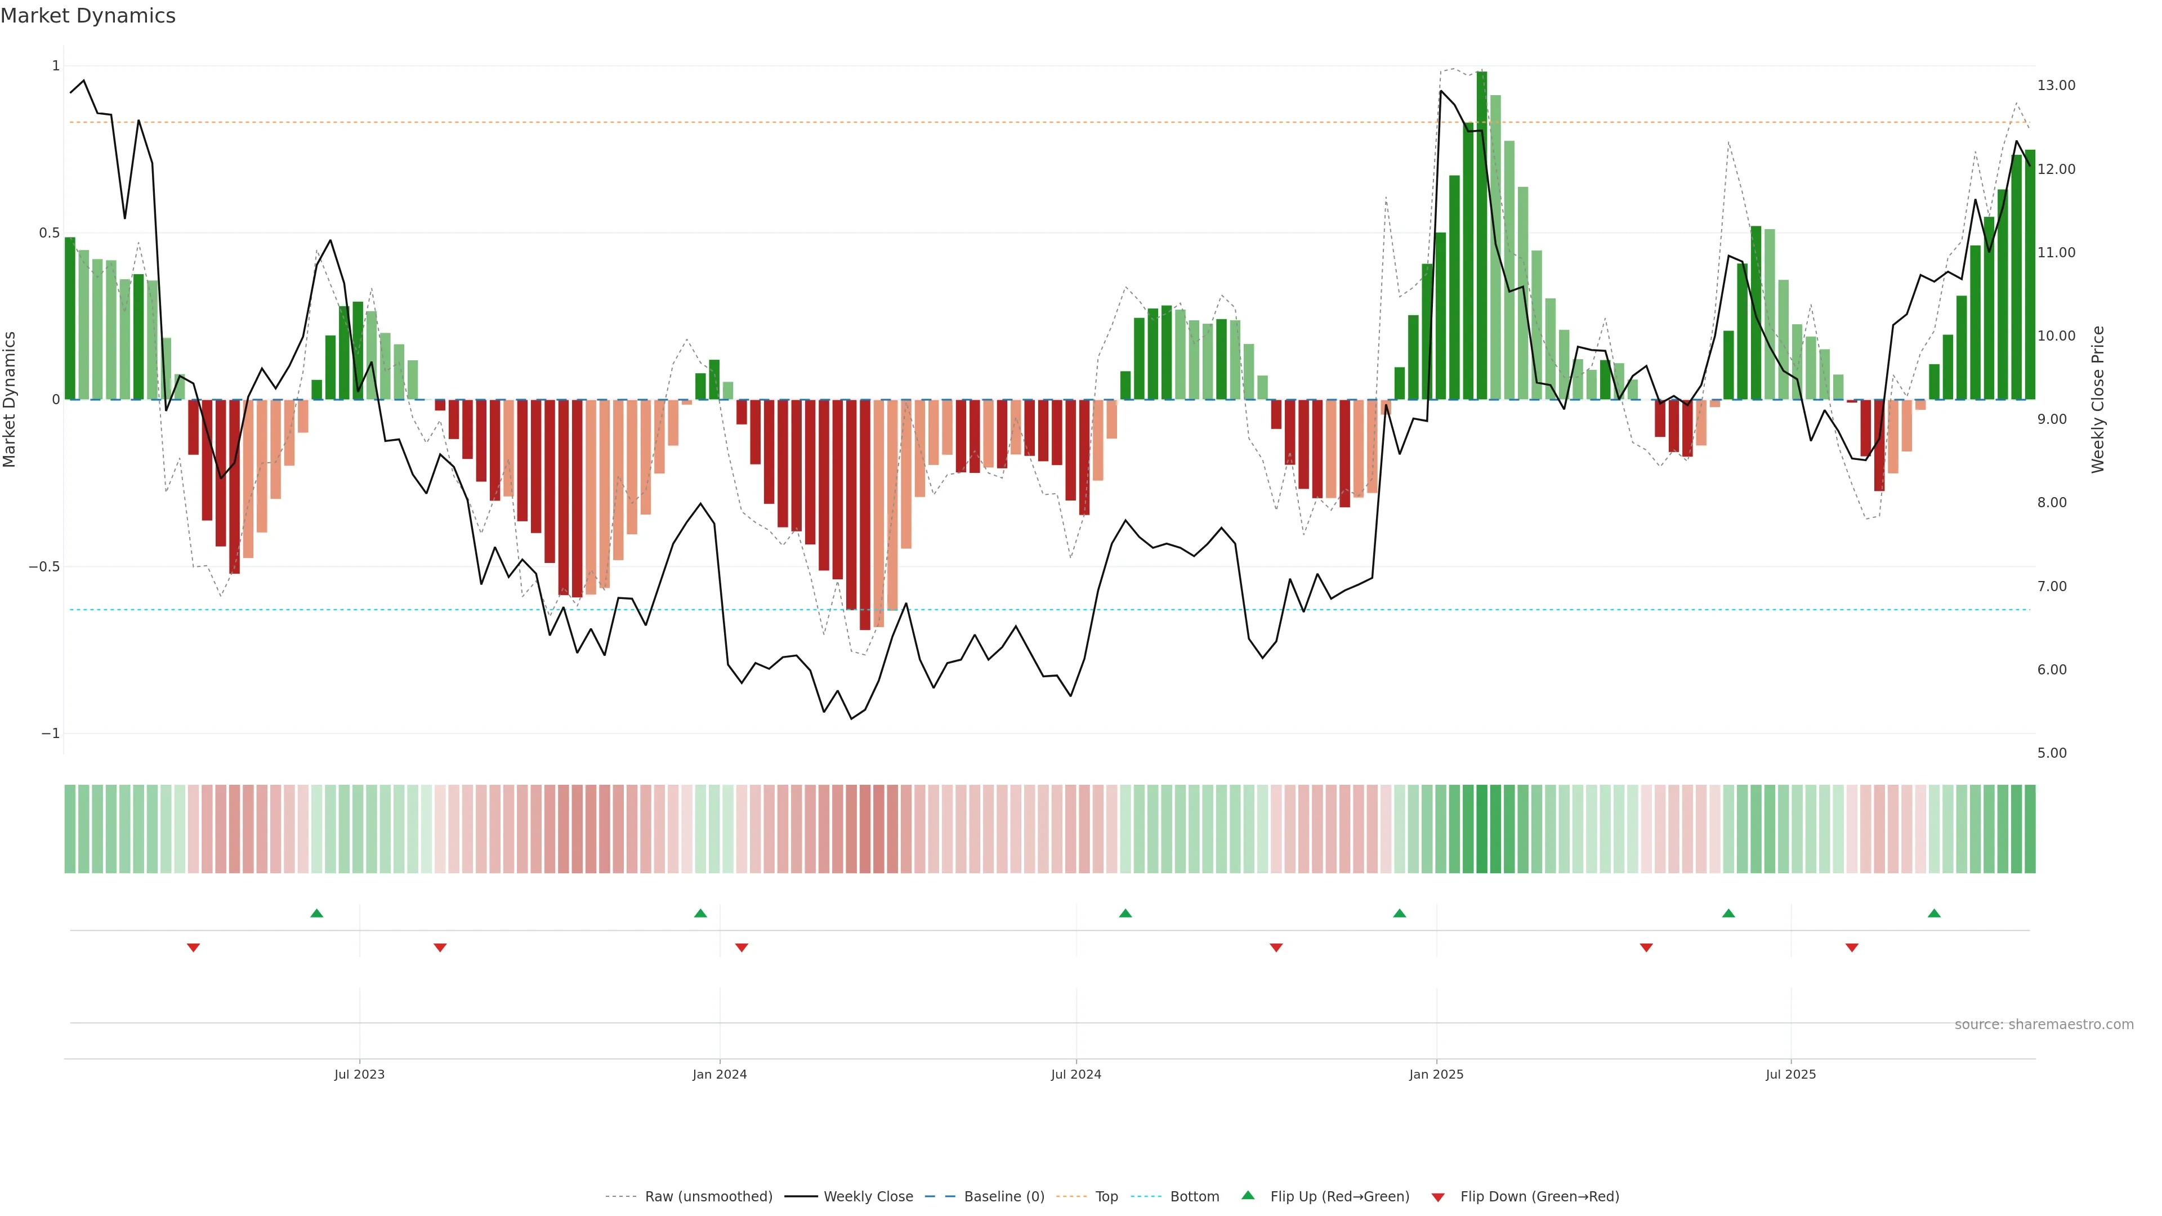Viewport: 2162px width, 1216px height.
Task: Click the Flip Up triangle before Jan 2024
Action: [x=701, y=913]
